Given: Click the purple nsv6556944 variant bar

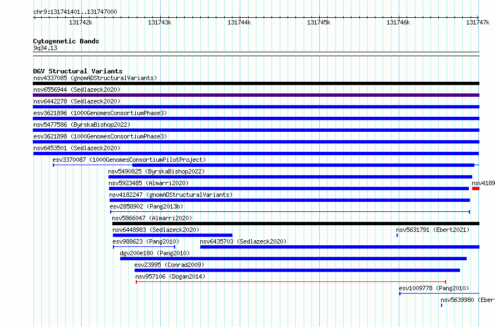Looking at the screenshot, I should point(256,95).
